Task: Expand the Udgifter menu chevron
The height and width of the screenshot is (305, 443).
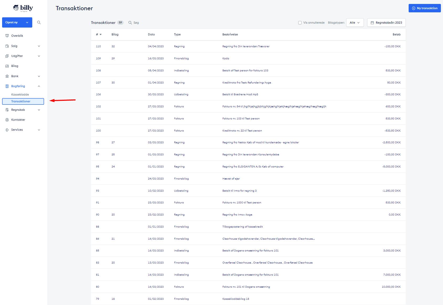Action: 39,56
